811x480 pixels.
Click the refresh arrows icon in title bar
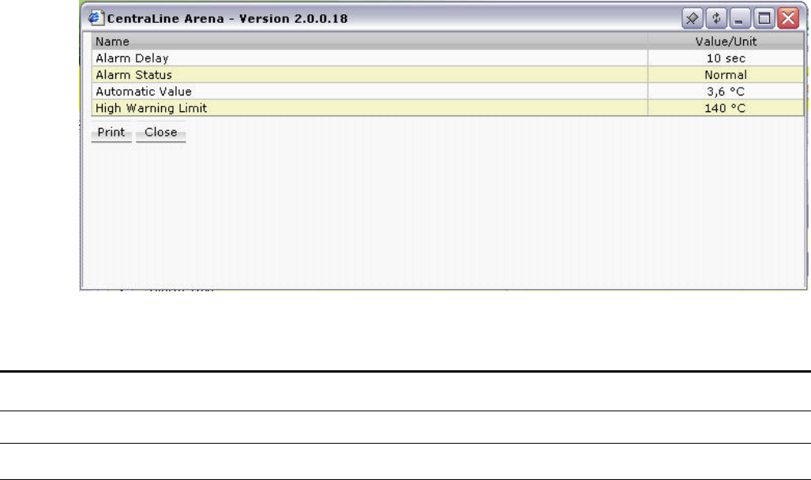(716, 18)
